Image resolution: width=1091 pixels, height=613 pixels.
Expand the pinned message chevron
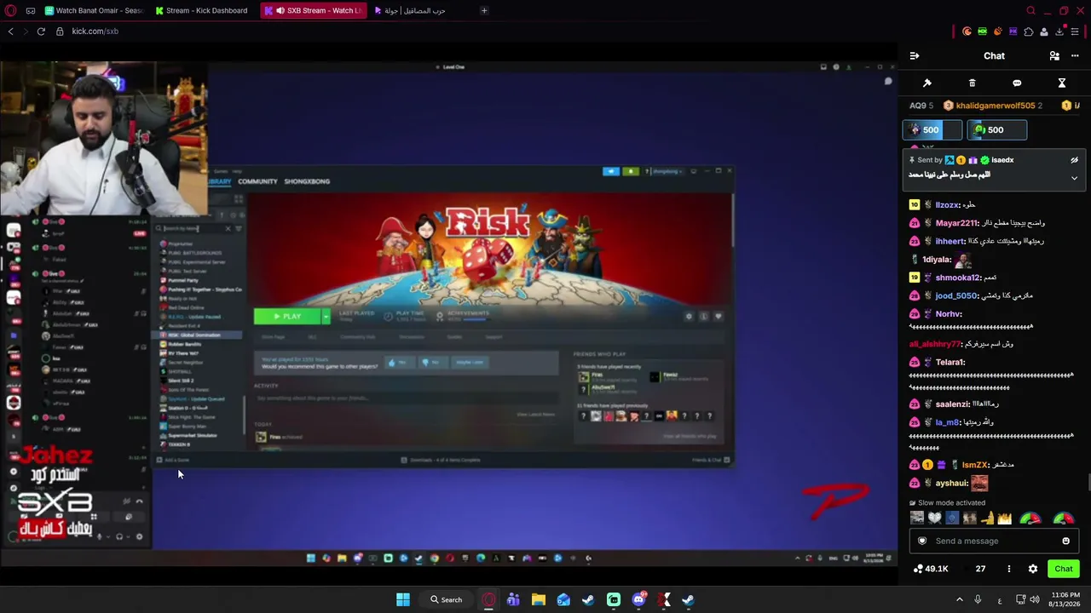[x=1074, y=178]
